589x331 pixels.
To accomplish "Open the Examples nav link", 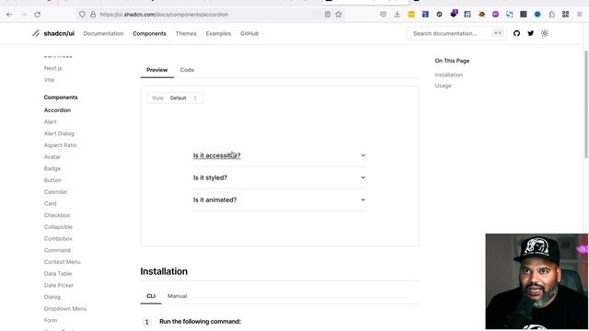I will 218,33.
